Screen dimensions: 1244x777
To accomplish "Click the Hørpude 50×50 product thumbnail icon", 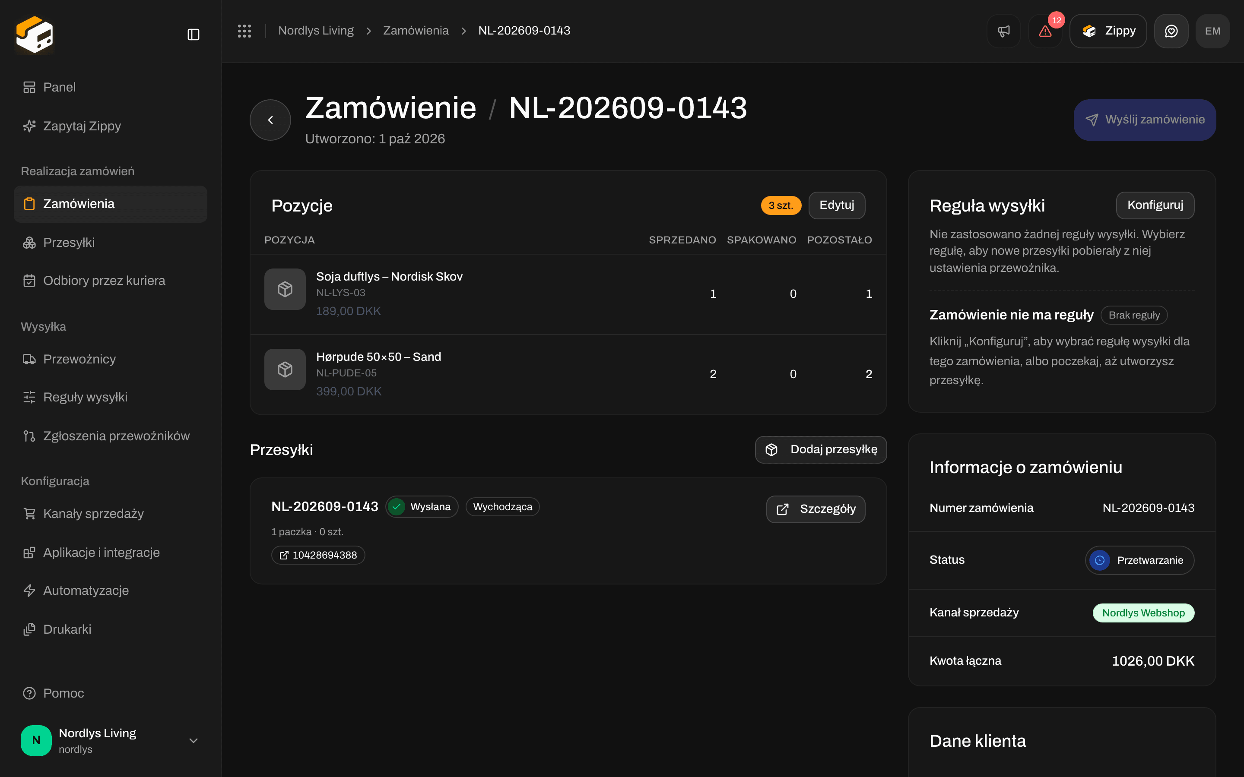I will pos(285,370).
